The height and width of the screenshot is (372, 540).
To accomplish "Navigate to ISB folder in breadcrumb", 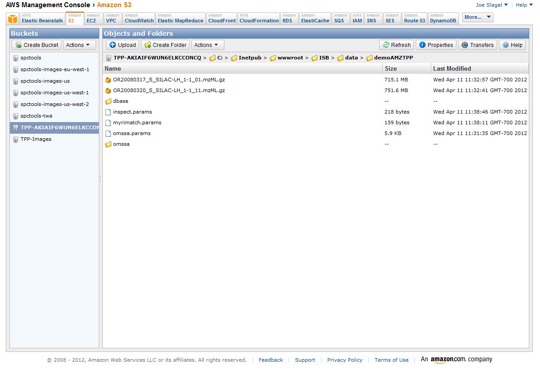I will (324, 58).
